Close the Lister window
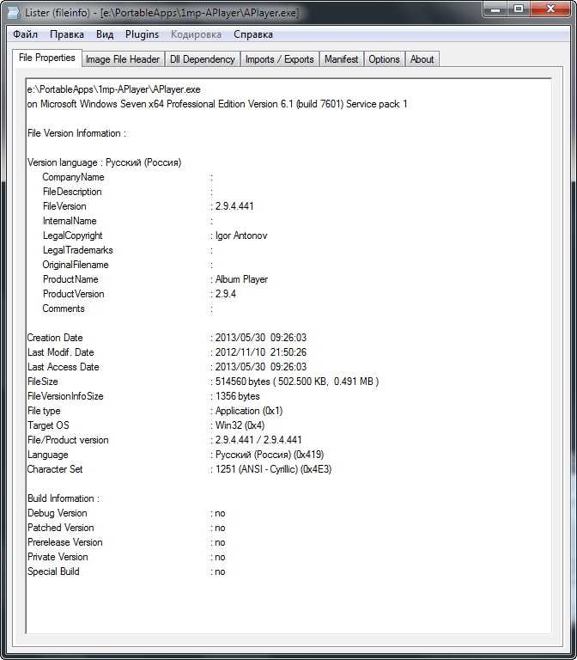577x660 pixels. (x=550, y=9)
